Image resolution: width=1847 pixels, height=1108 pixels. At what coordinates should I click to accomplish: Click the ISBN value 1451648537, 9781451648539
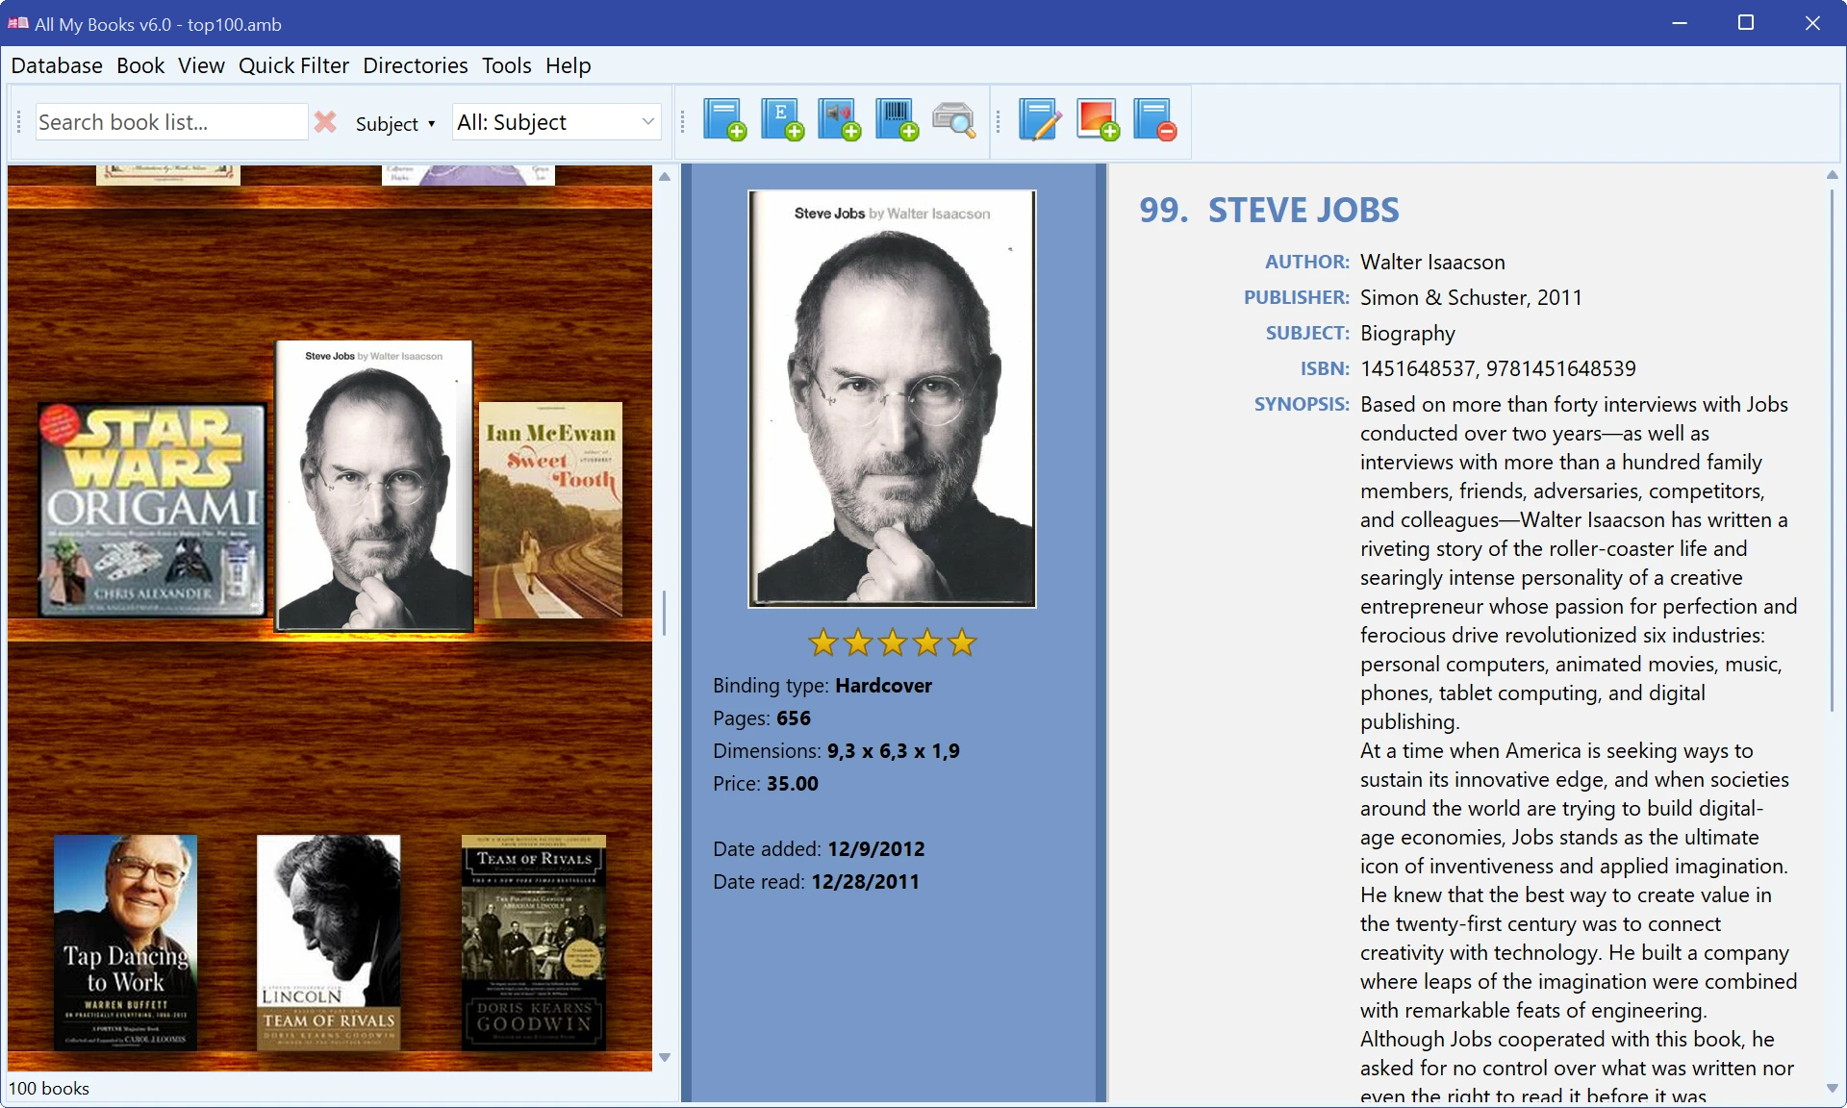(x=1498, y=368)
